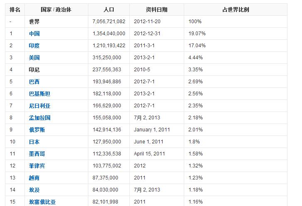Open the 美国 country page
The width and height of the screenshot is (302, 206).
point(34,58)
